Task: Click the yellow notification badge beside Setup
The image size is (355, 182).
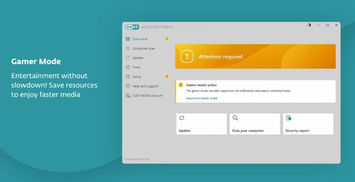Action: (x=167, y=77)
